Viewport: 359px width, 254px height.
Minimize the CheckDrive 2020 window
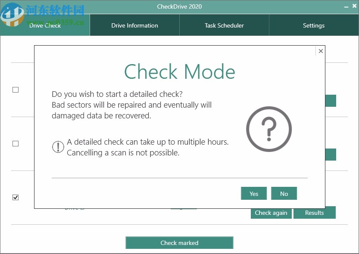coord(347,6)
